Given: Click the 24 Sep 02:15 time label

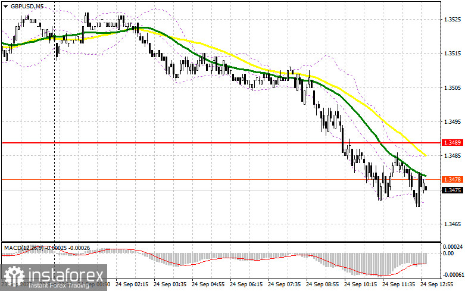Looking at the screenshot, I should (132, 284).
